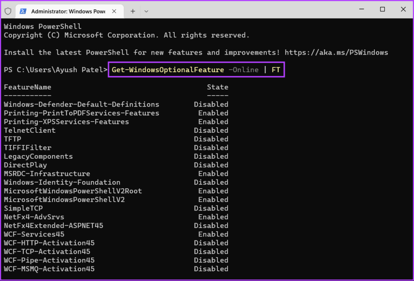Viewport: 414px width, 281px height.
Task: Click the State column header
Action: click(x=218, y=87)
